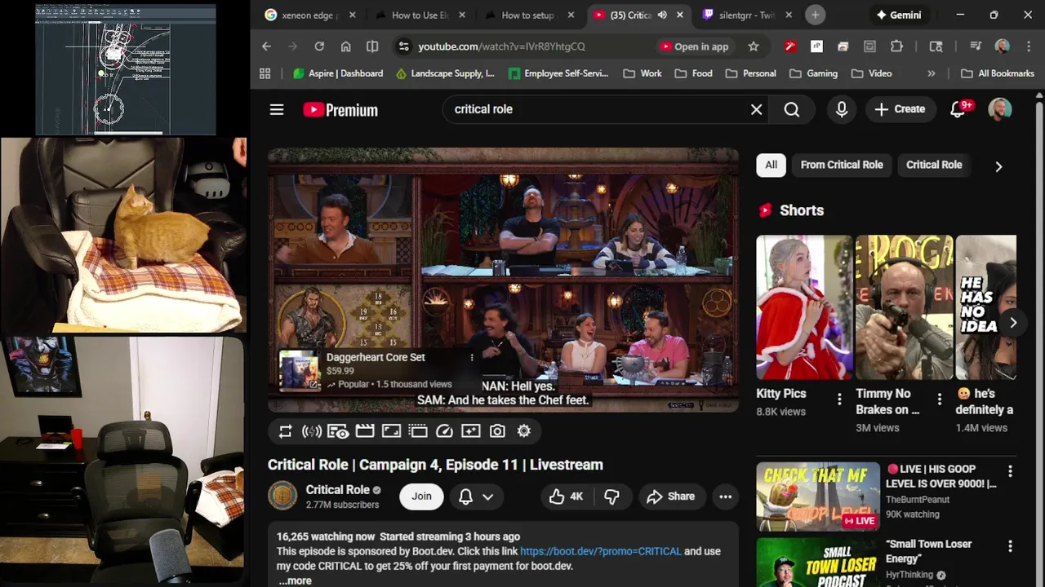Open YouTube notifications bell with 9+ badge

[x=959, y=109]
